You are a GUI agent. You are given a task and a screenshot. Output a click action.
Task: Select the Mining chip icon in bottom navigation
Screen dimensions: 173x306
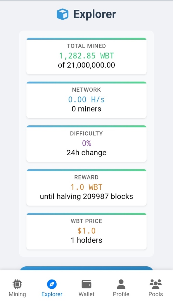tap(17, 284)
